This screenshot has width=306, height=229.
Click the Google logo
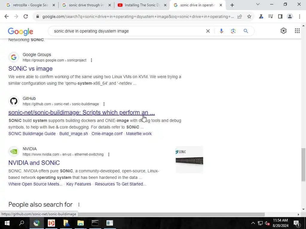(21, 32)
